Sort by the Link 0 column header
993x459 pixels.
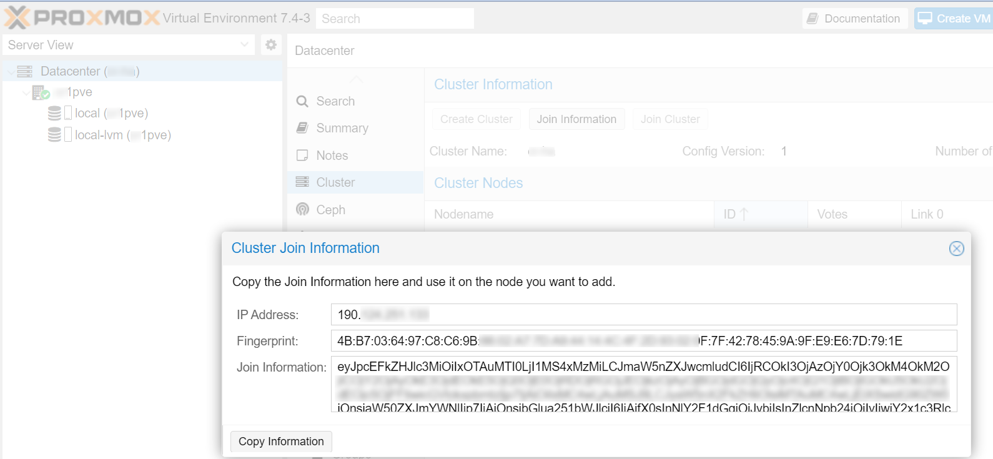[x=947, y=214]
